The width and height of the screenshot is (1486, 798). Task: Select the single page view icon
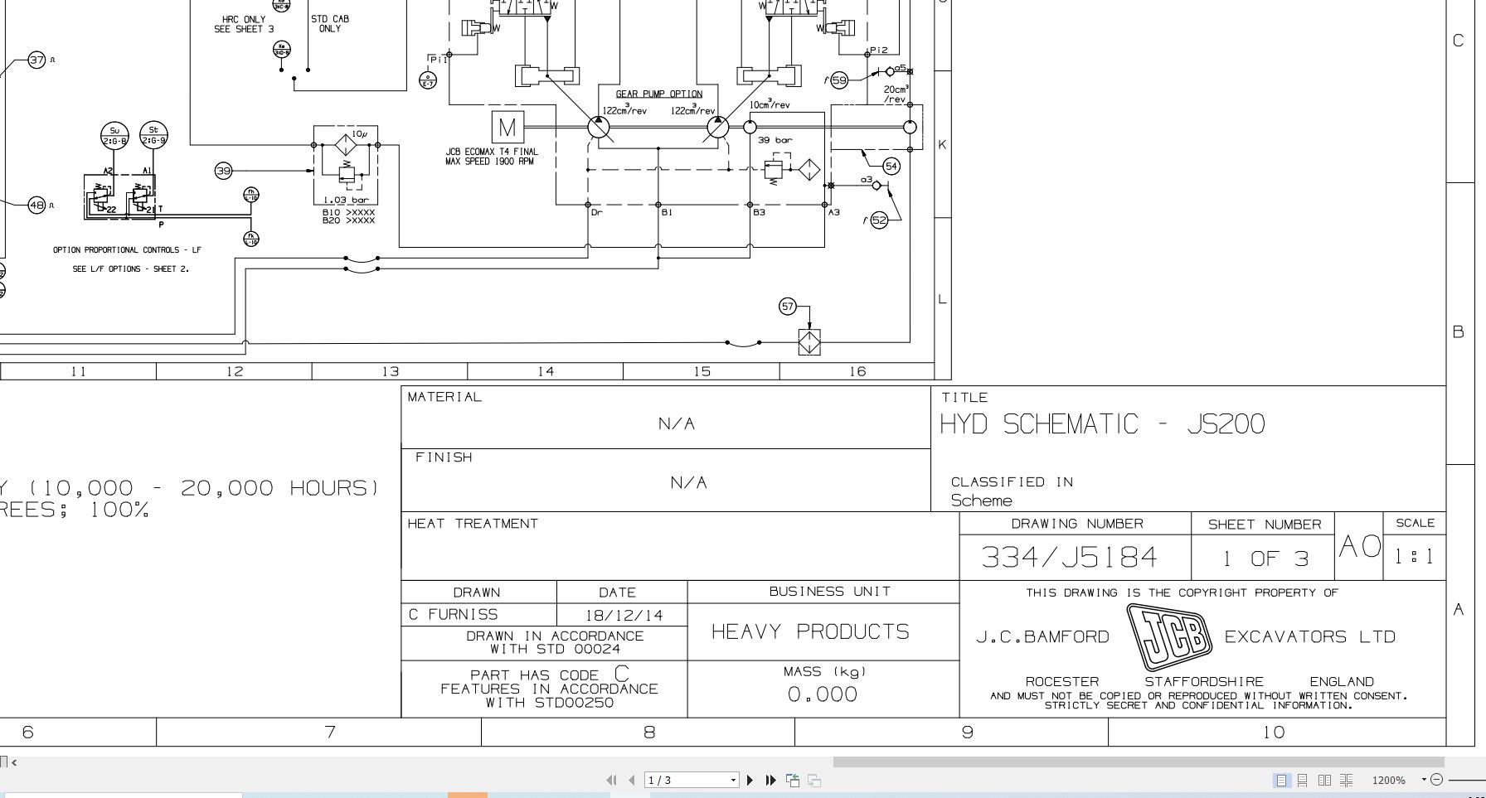coord(1281,780)
